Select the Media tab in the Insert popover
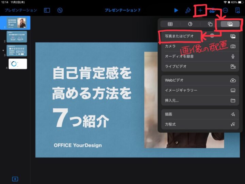This screenshot has height=184, width=245. [x=230, y=24]
